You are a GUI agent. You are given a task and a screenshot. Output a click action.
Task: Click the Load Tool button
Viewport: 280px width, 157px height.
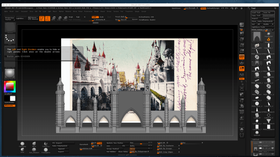pos(256,13)
